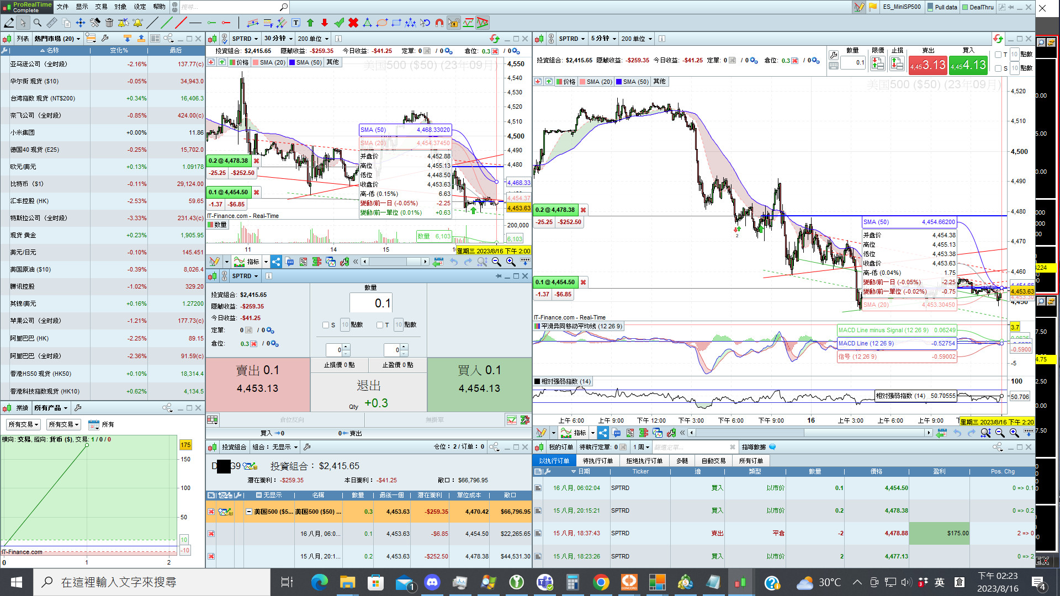Image resolution: width=1060 pixels, height=596 pixels.
Task: Open the SPTRD symbol dropdown in order ticket
Action: [245, 276]
